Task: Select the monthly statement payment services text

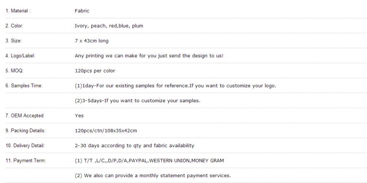Action: tap(153, 176)
